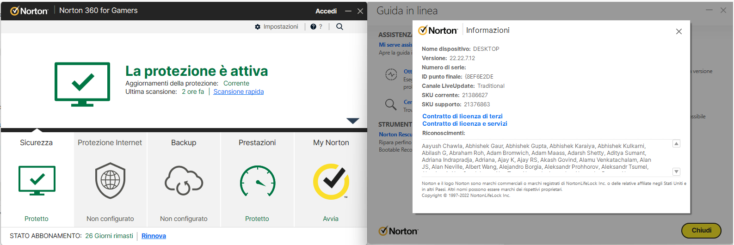Click the Norton logo in Informazioni dialog
The image size is (734, 245).
(438, 31)
